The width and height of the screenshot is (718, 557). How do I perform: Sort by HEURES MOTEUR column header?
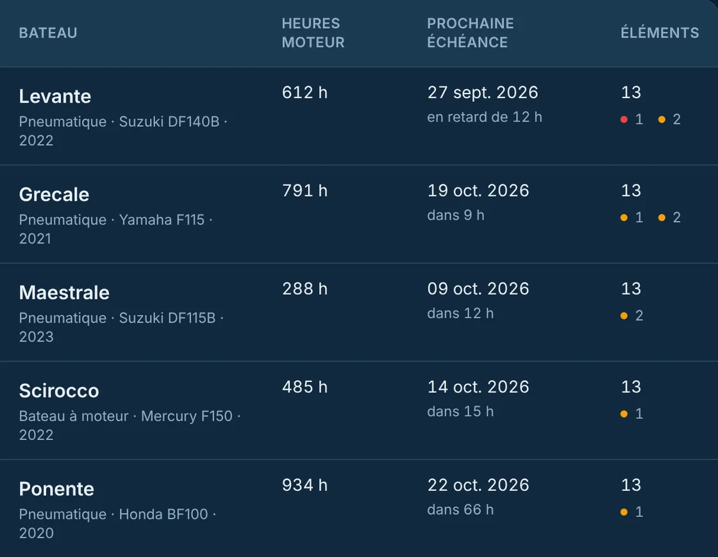(313, 33)
